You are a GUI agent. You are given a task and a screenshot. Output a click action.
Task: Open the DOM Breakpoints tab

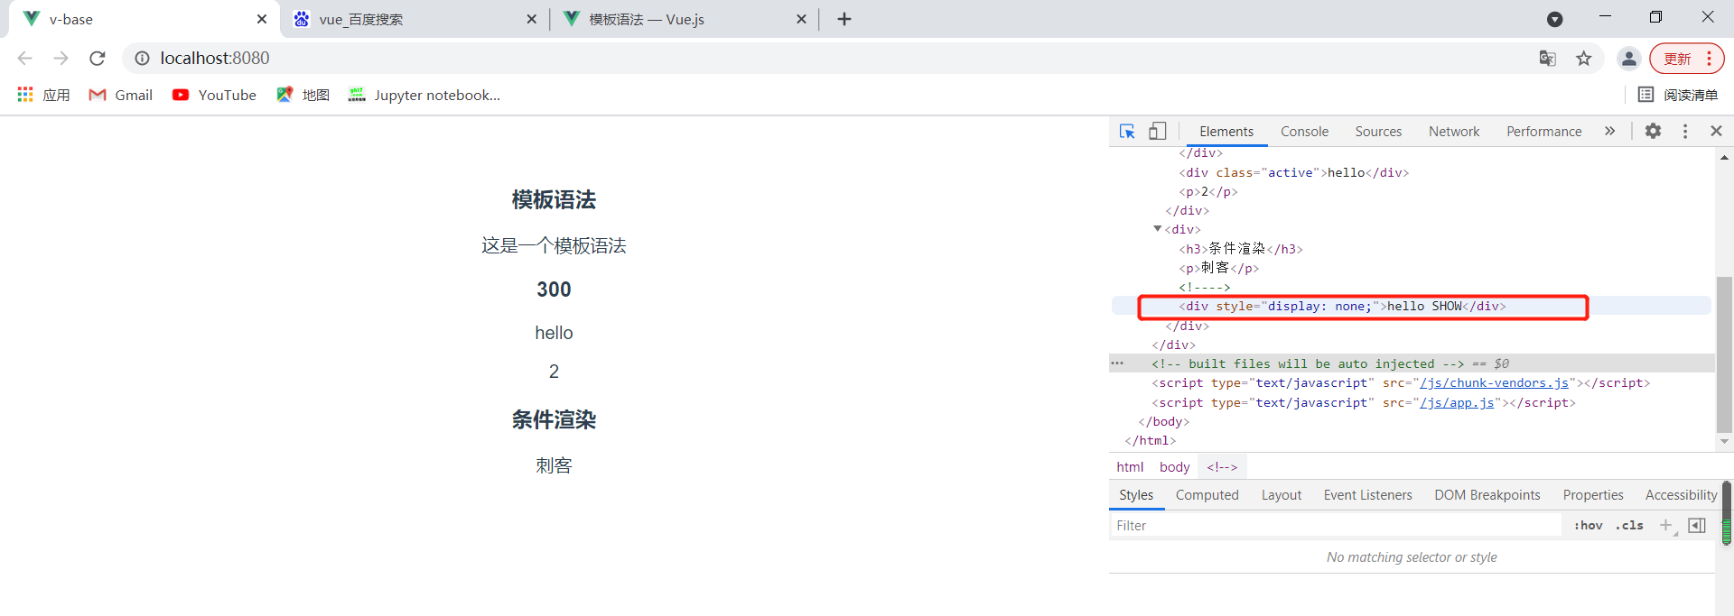tap(1487, 495)
